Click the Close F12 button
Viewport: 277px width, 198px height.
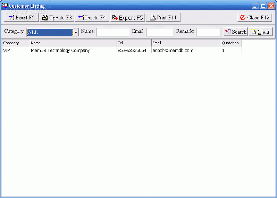(255, 18)
